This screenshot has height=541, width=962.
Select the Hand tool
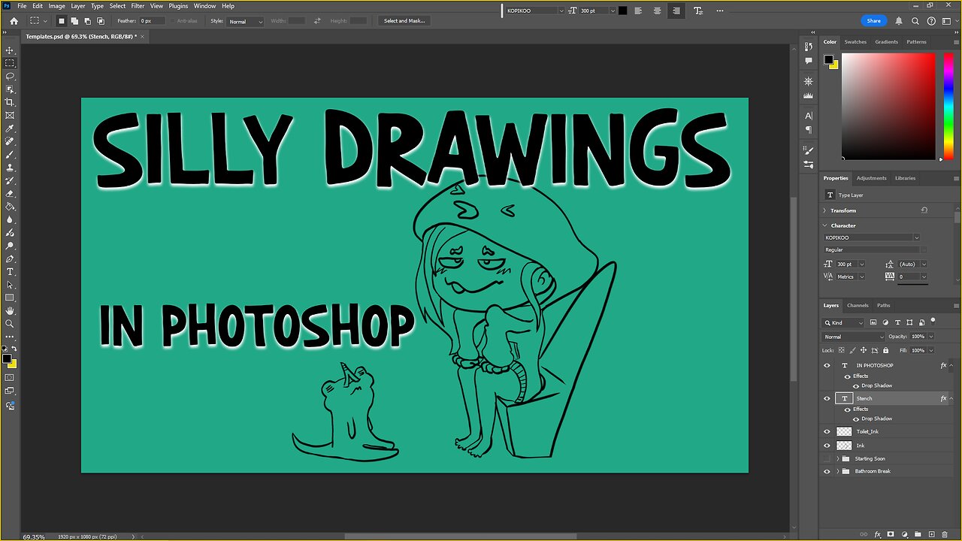(10, 310)
